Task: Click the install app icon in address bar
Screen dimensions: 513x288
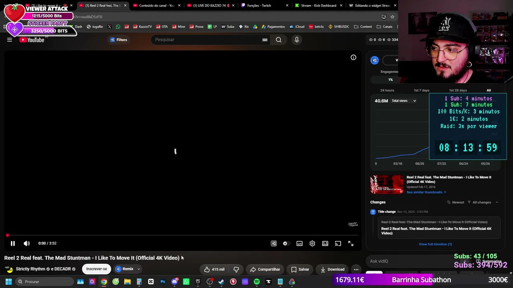Action: point(384,17)
